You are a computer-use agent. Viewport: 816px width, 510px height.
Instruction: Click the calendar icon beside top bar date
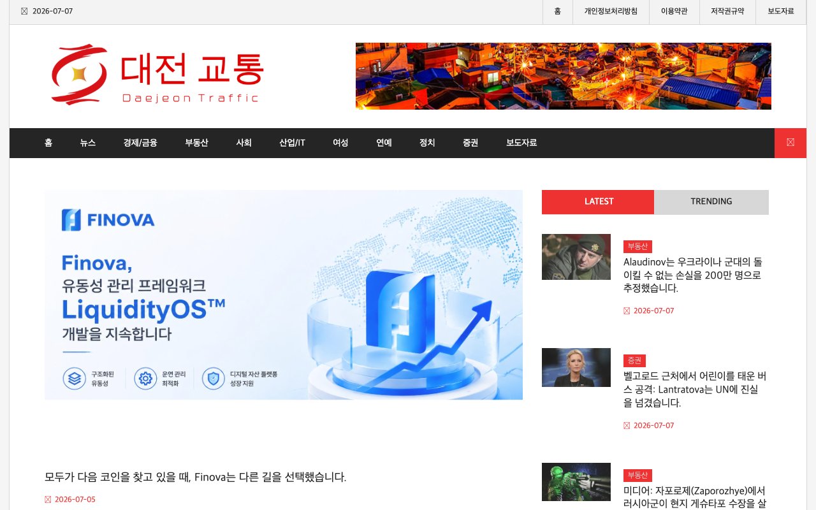click(x=24, y=11)
